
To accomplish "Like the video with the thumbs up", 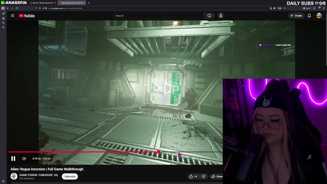I will click(x=193, y=176).
